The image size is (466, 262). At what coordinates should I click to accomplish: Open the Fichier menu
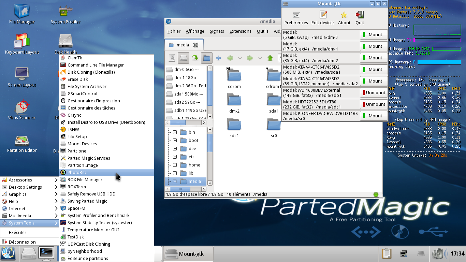(174, 31)
